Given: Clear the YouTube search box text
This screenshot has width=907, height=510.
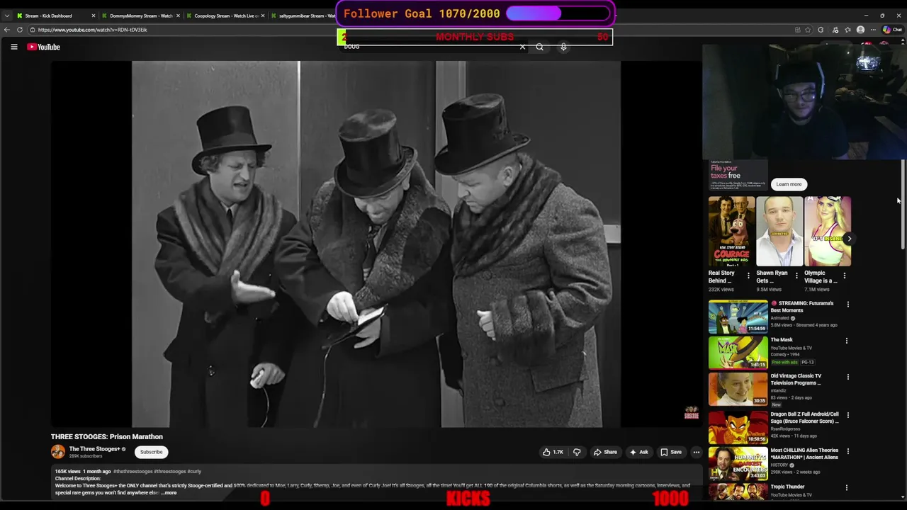Looking at the screenshot, I should (522, 47).
